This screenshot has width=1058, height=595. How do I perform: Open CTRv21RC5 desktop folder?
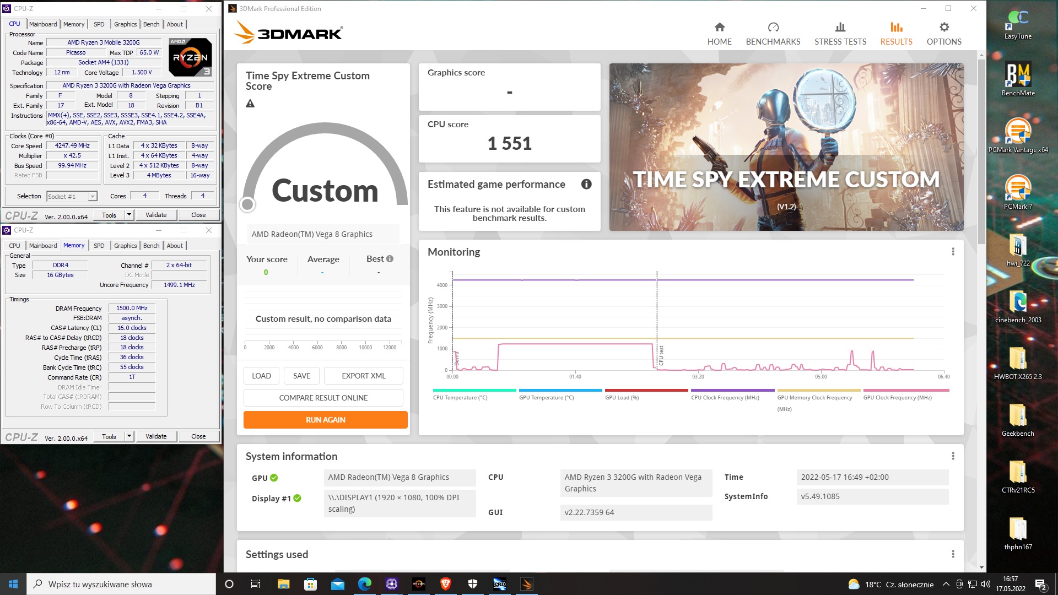pos(1018,477)
